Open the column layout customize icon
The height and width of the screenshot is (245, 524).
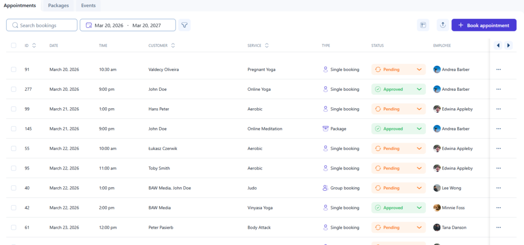(x=423, y=25)
